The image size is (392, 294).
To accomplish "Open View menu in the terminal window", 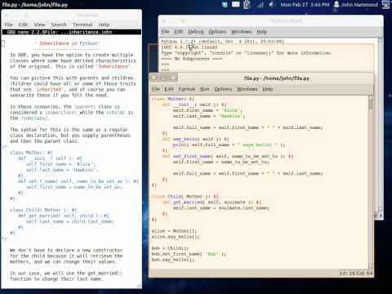I will point(39,24).
